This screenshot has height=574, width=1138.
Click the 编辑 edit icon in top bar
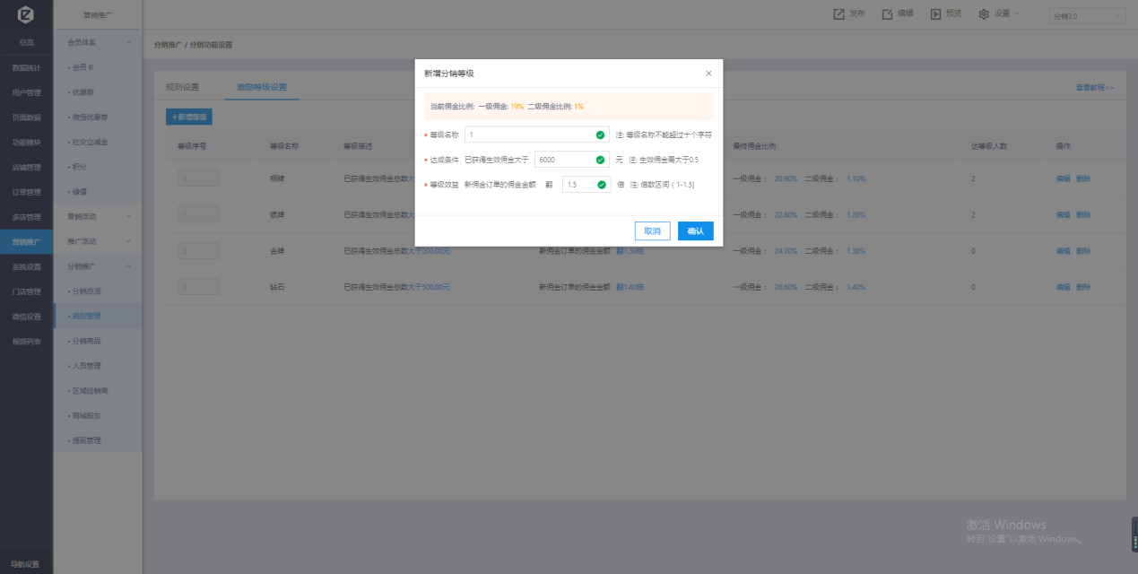point(887,14)
